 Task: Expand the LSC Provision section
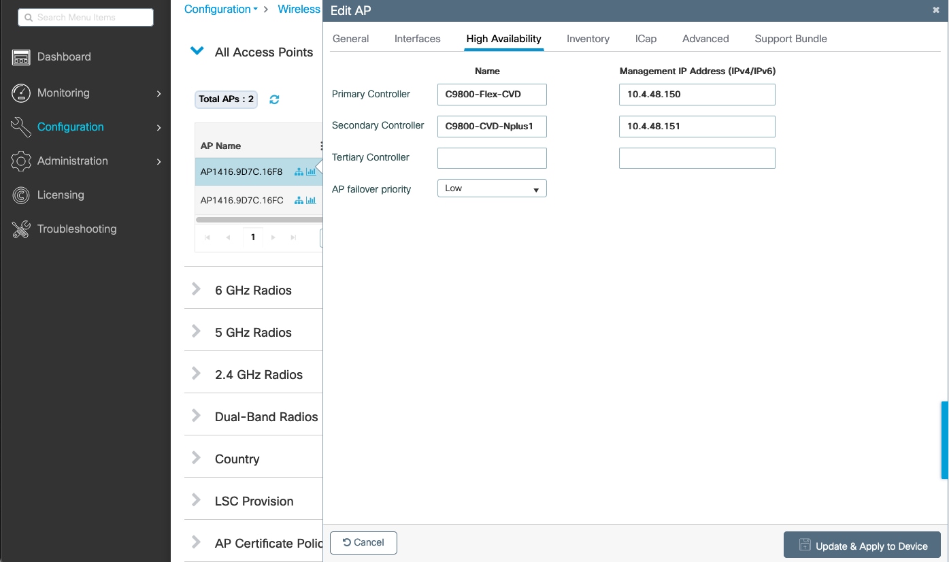click(x=197, y=500)
